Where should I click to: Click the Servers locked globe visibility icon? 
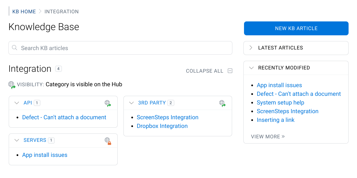click(x=108, y=141)
